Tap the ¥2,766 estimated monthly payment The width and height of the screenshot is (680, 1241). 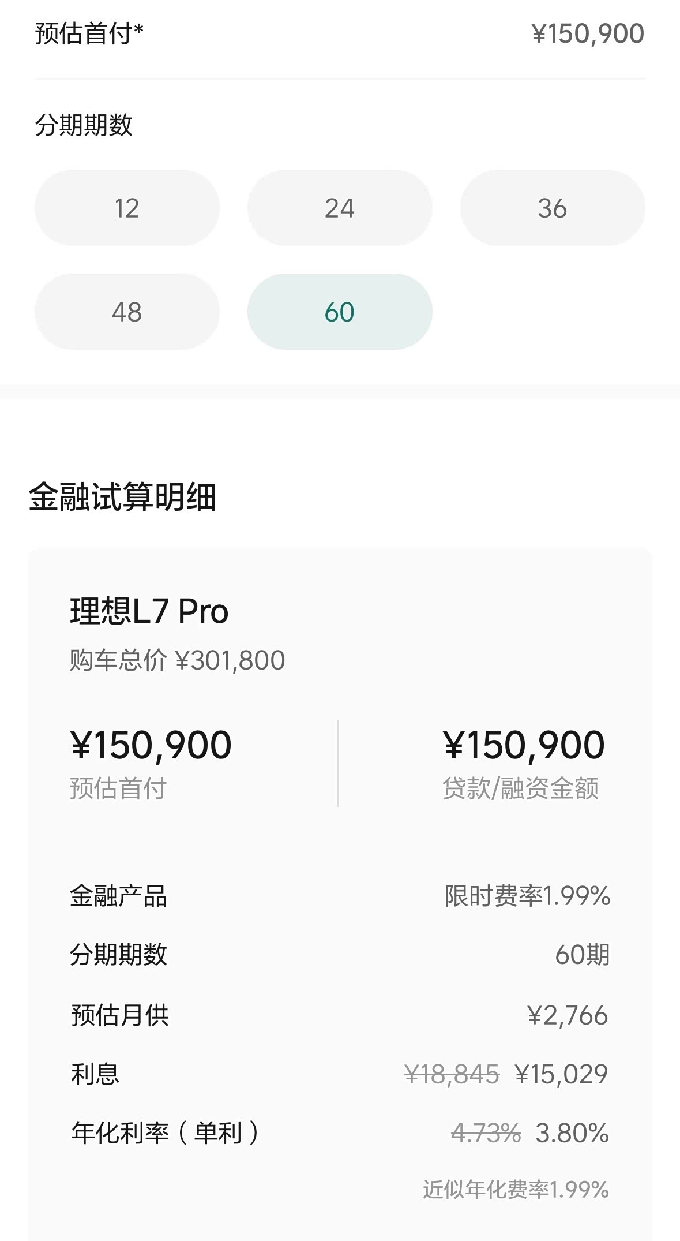(x=568, y=1015)
